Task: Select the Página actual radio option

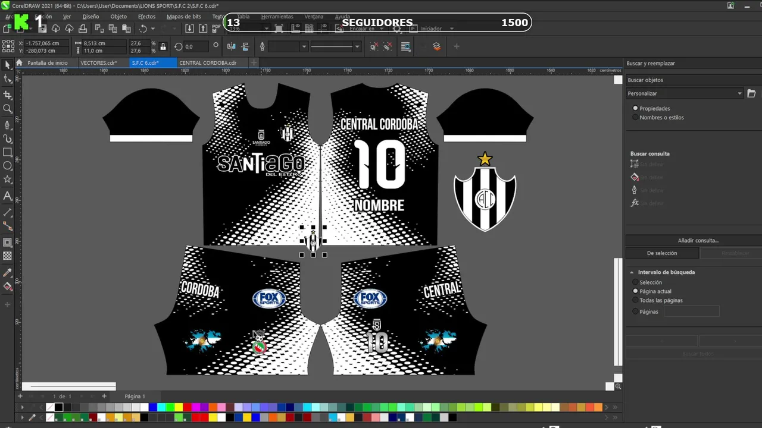Action: pyautogui.click(x=635, y=291)
